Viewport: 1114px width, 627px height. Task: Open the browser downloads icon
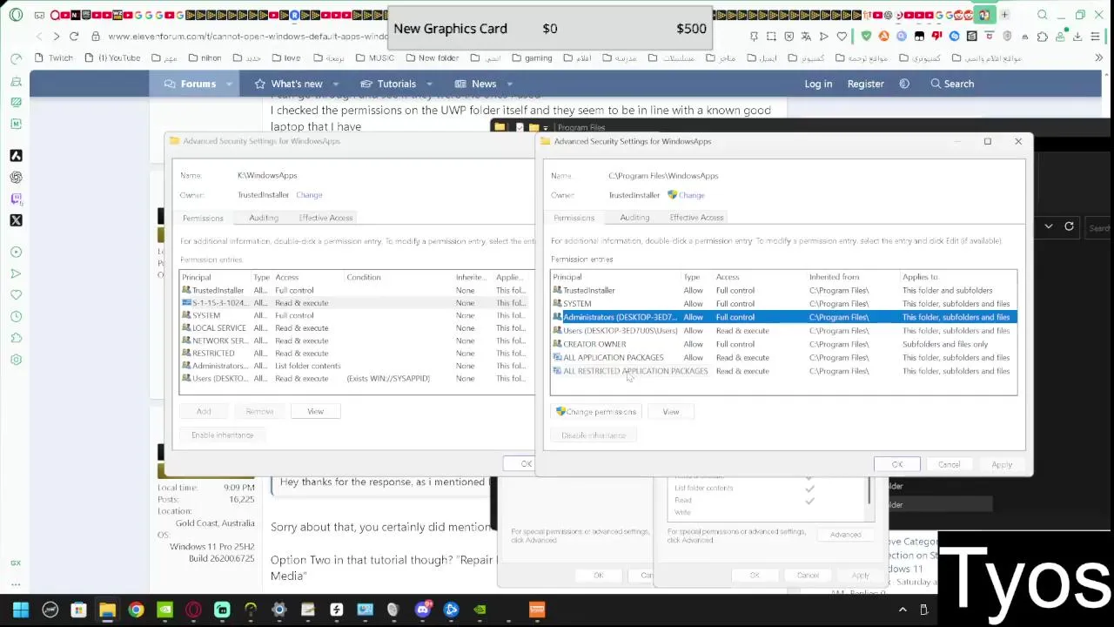coord(1077,37)
